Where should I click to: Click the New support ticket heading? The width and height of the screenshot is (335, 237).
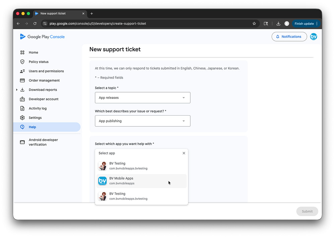click(x=115, y=49)
